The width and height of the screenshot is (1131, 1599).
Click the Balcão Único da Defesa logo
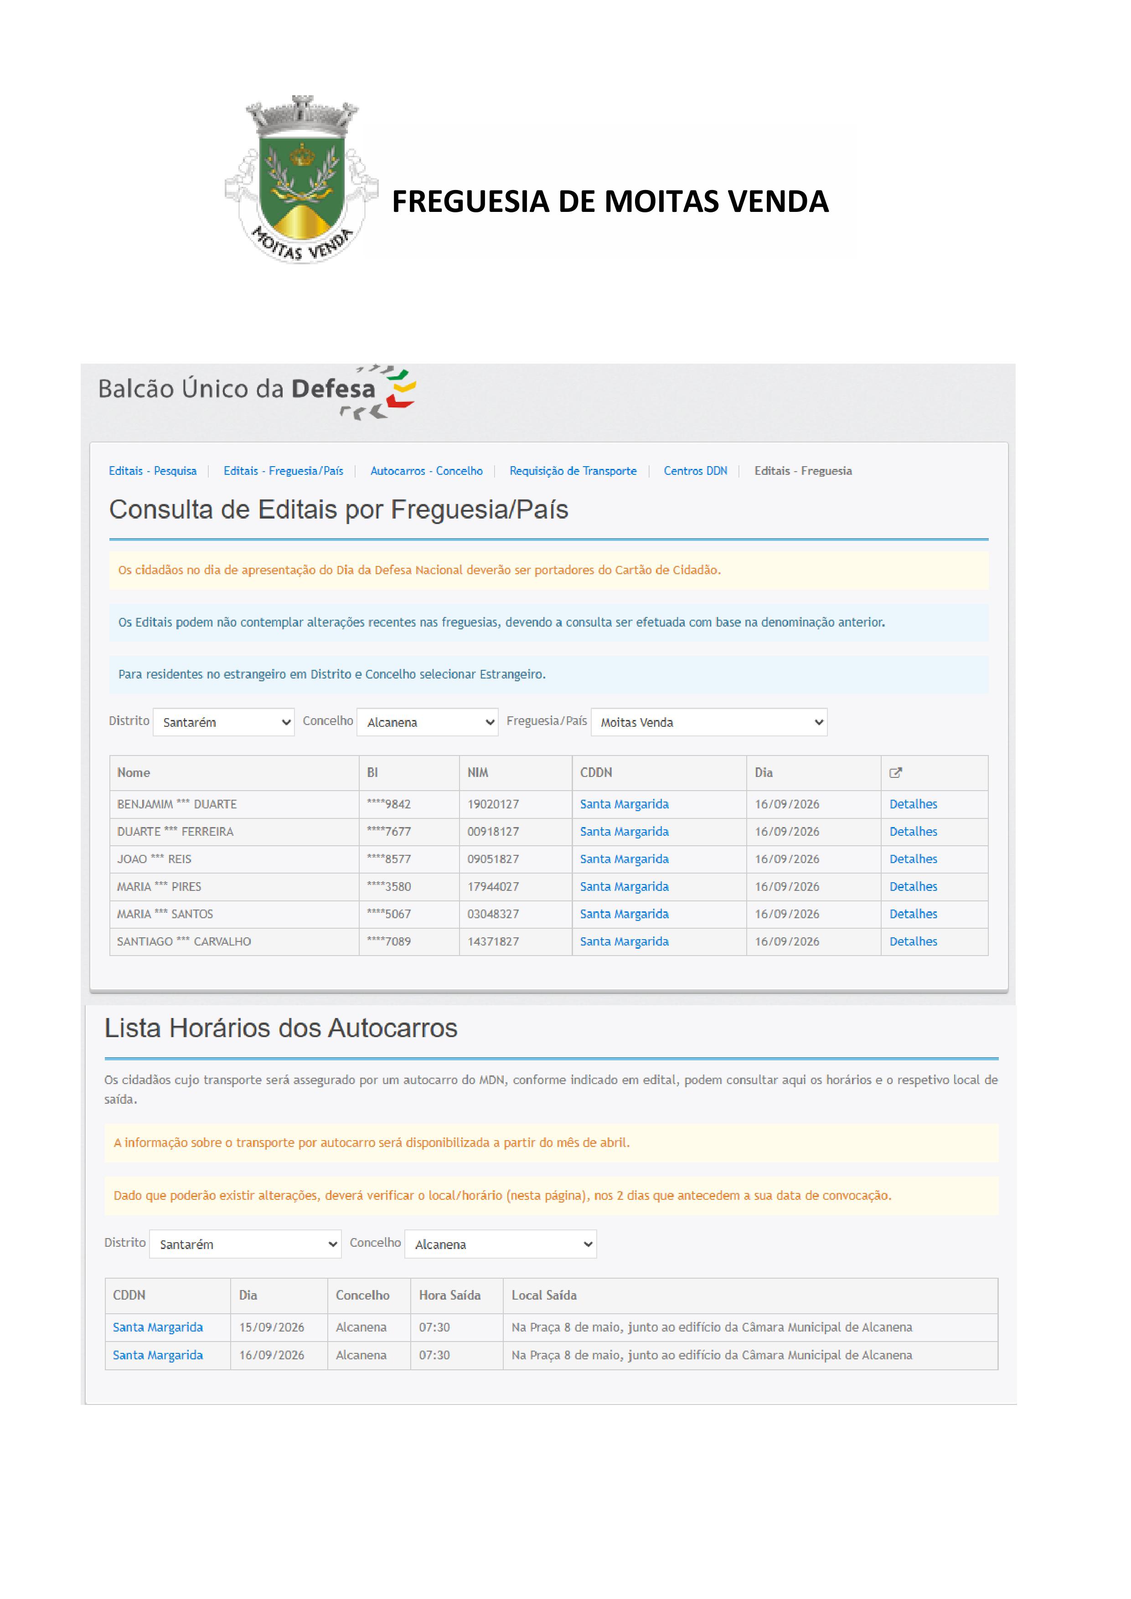click(x=257, y=392)
